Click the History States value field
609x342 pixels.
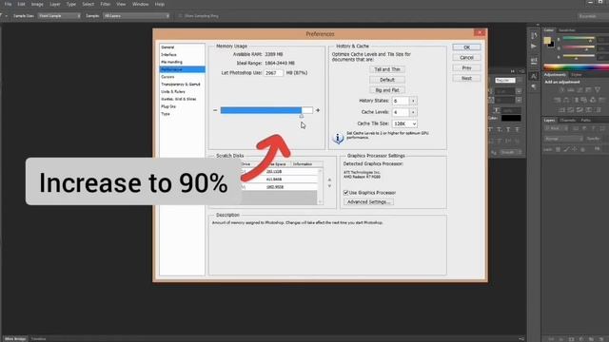(x=401, y=101)
